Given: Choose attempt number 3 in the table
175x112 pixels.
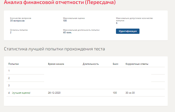Looking at the screenshot, I should pos(9,86).
